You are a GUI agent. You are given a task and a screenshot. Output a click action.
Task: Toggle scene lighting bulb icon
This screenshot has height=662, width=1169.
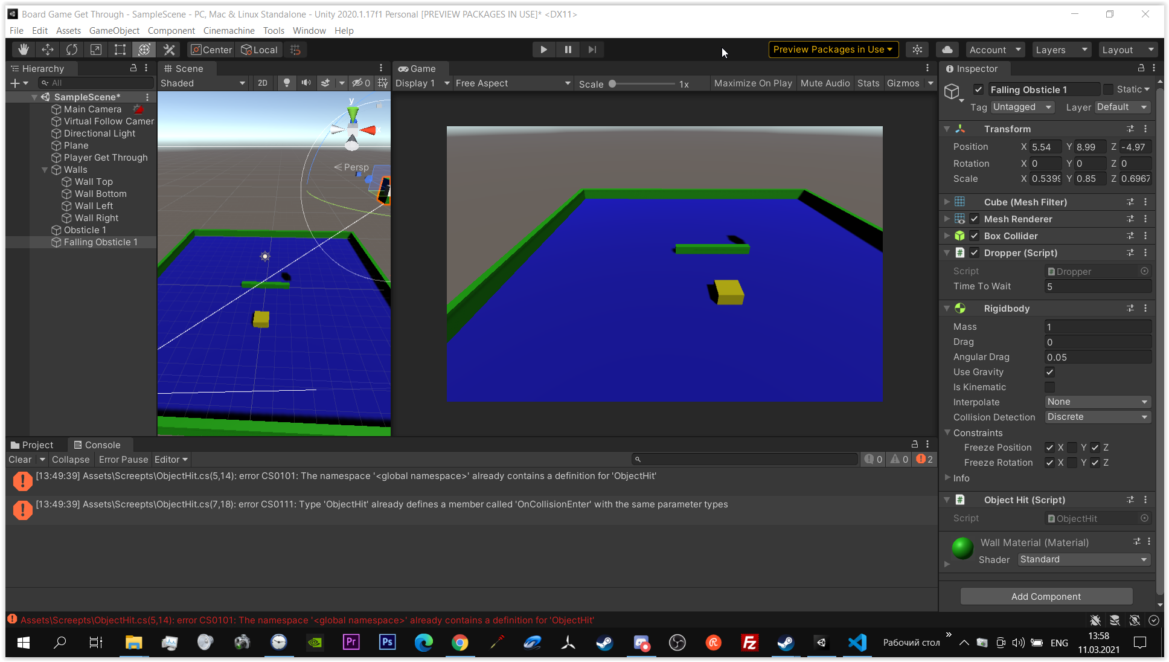287,83
